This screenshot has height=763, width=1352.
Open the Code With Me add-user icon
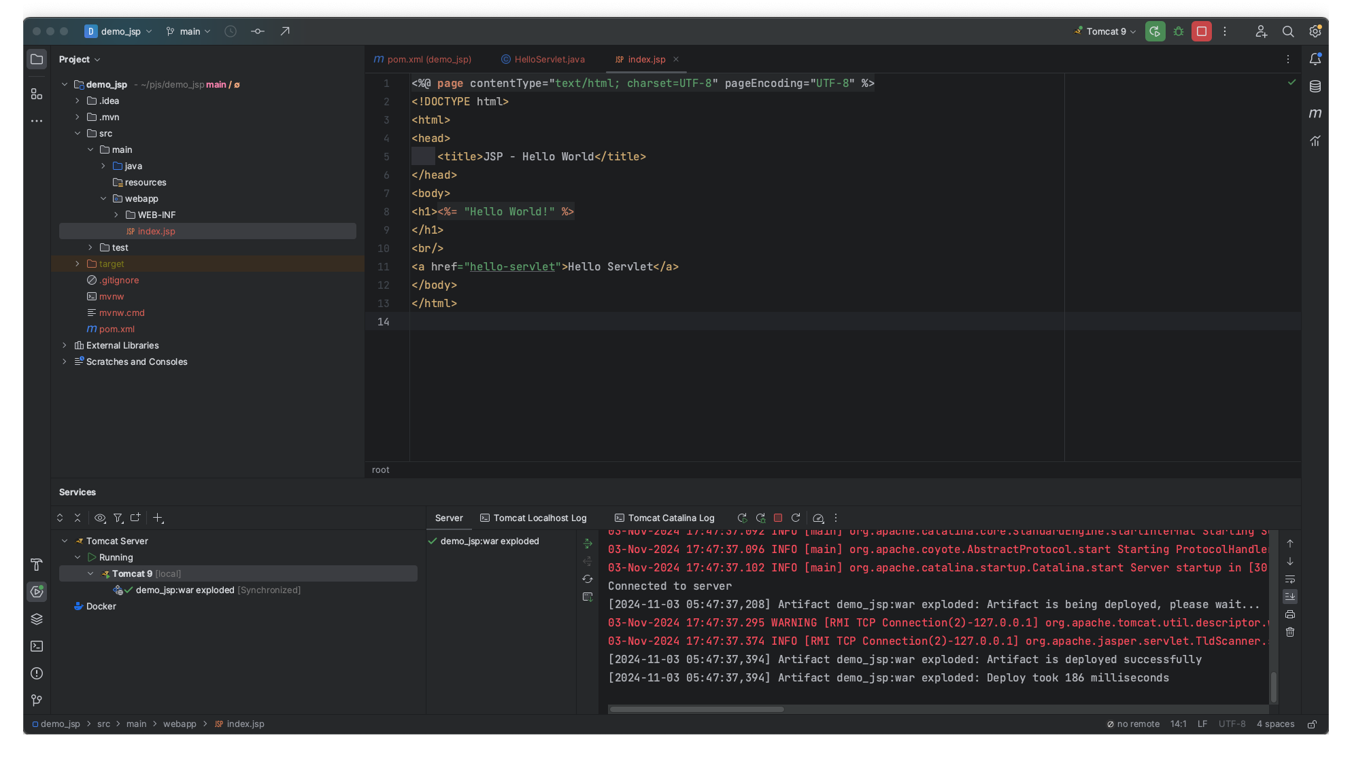[1261, 31]
